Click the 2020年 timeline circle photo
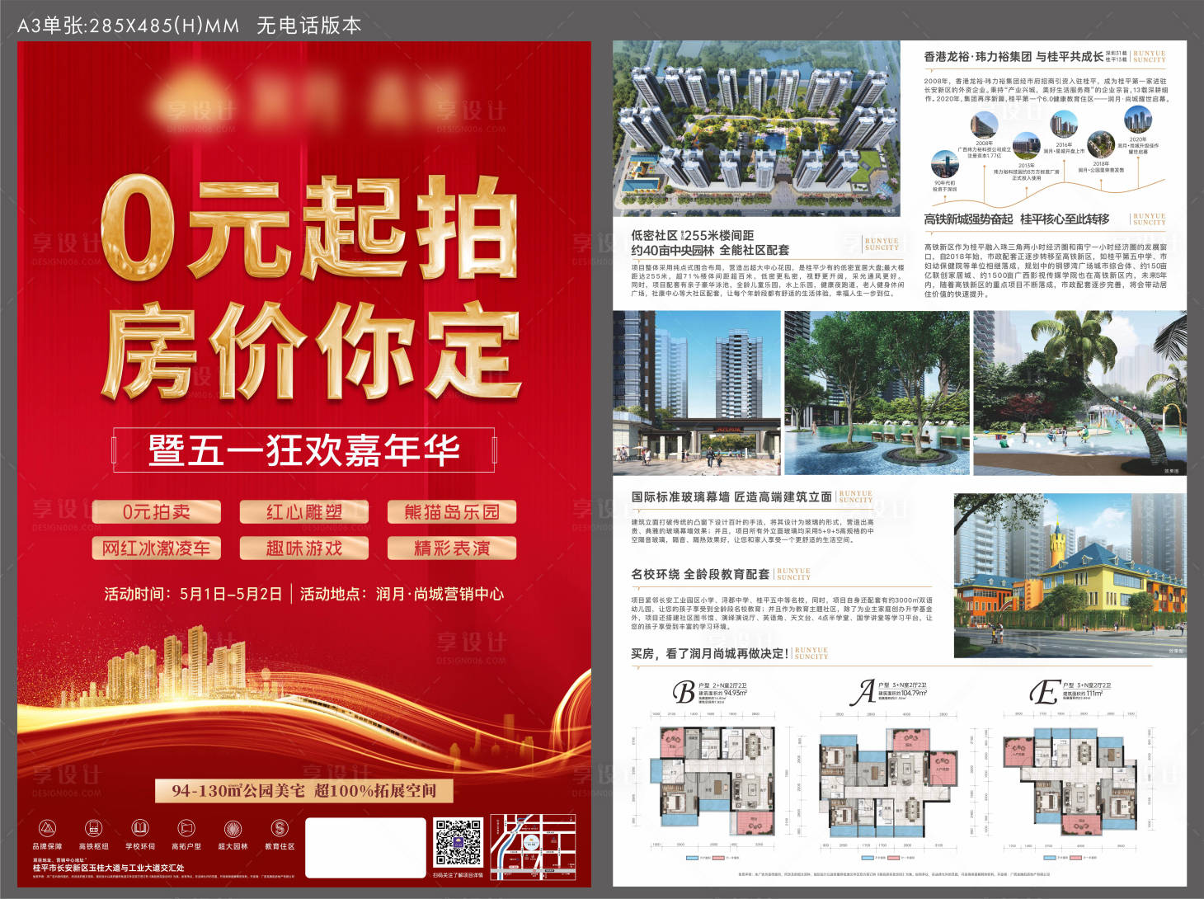 1138,120
